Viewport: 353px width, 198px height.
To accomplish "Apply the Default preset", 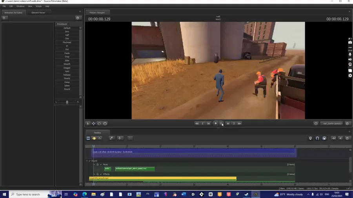I will [67, 28].
